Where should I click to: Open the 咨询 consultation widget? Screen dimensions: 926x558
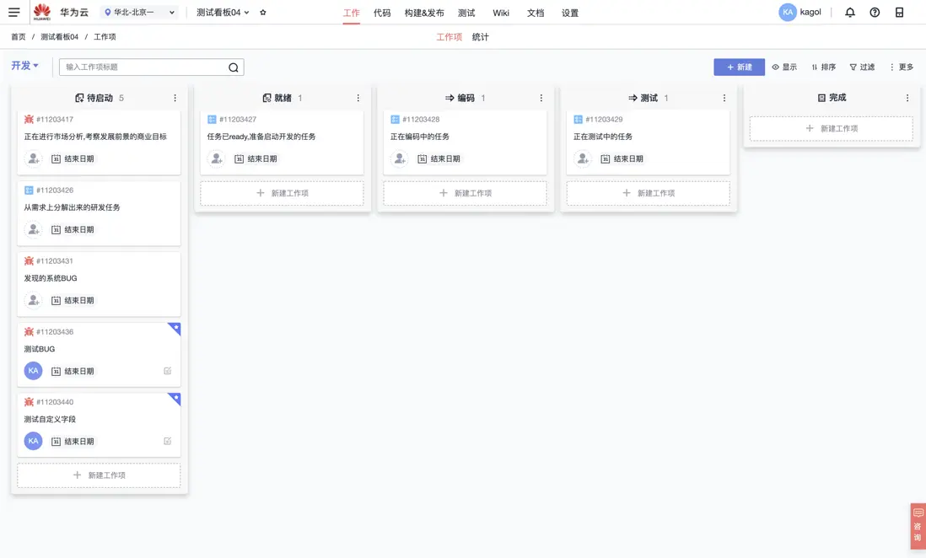pos(918,525)
